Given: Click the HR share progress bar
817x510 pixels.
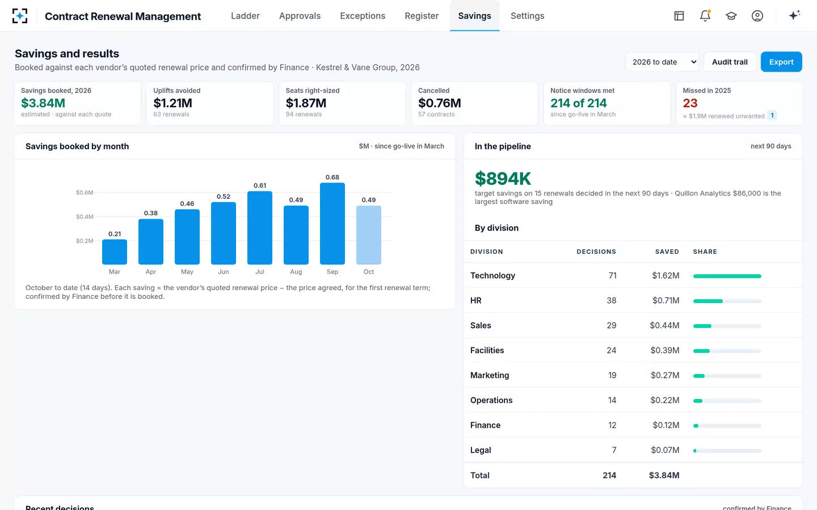Looking at the screenshot, I should [727, 301].
